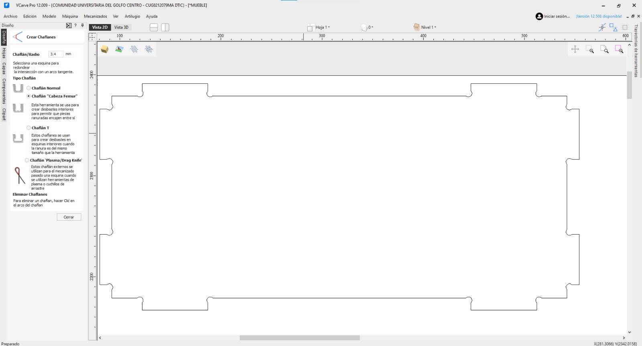
Task: Switch to the Vista 3D tab
Action: [x=121, y=27]
